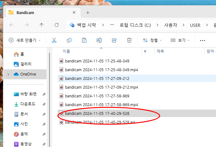216x147 pixels.
Task: Click the pin icon next to 사진
Action: click(44, 124)
